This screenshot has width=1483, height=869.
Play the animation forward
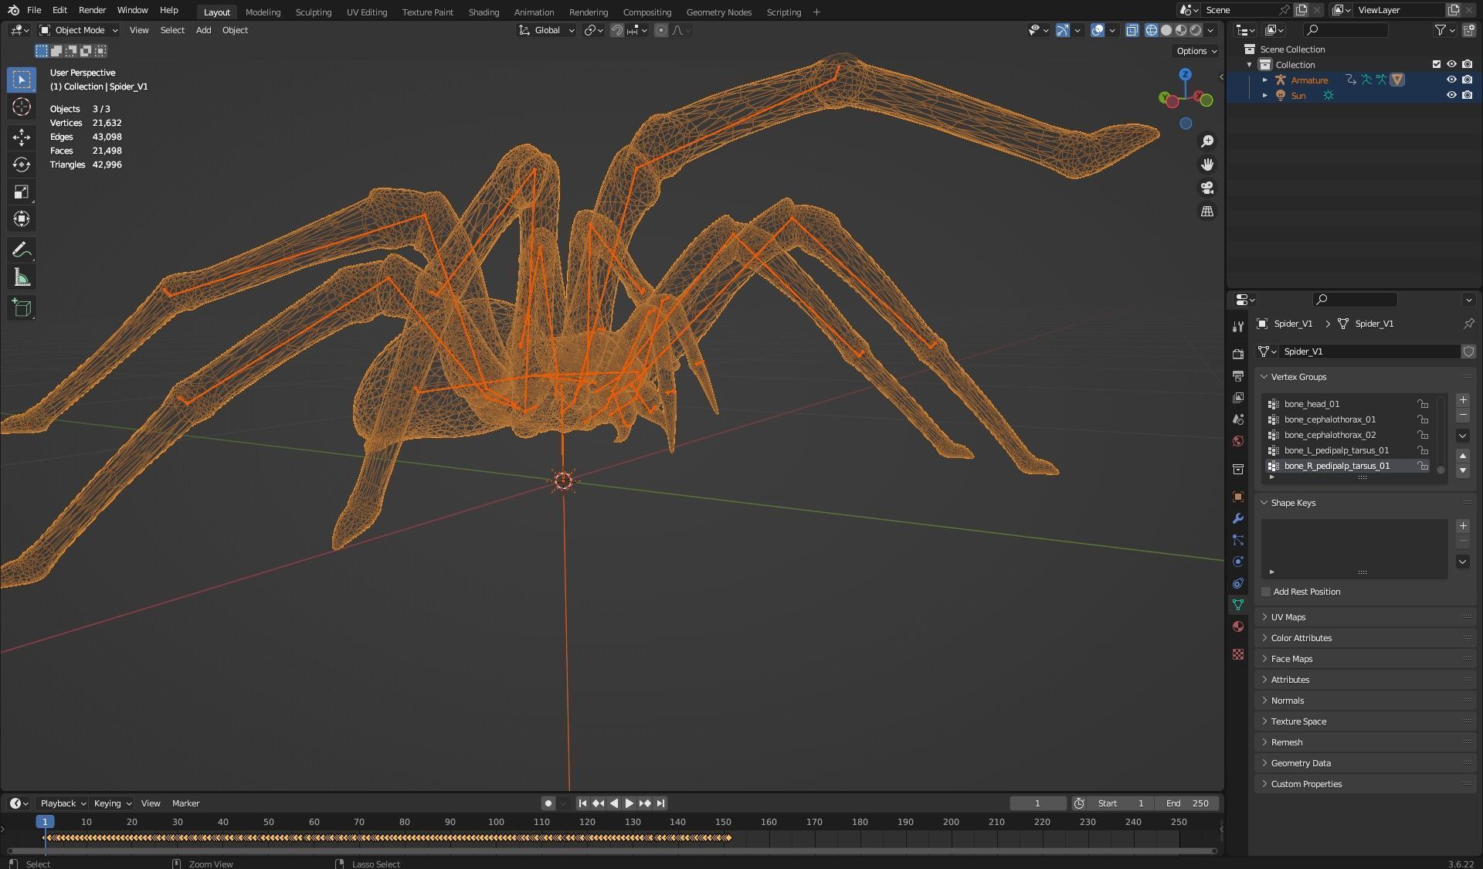(x=630, y=803)
